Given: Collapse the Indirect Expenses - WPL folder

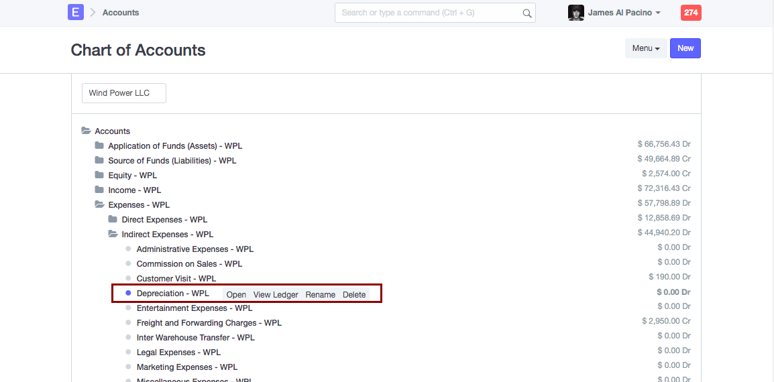Looking at the screenshot, I should pos(167,235).
